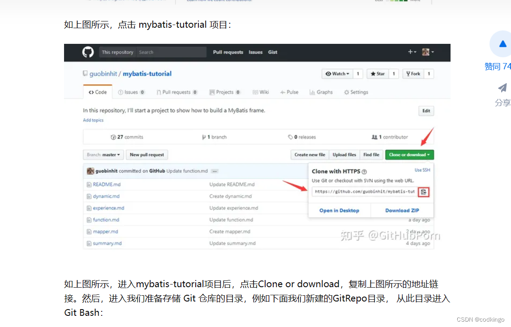Switch to the Pull requests repo tab

[176, 92]
